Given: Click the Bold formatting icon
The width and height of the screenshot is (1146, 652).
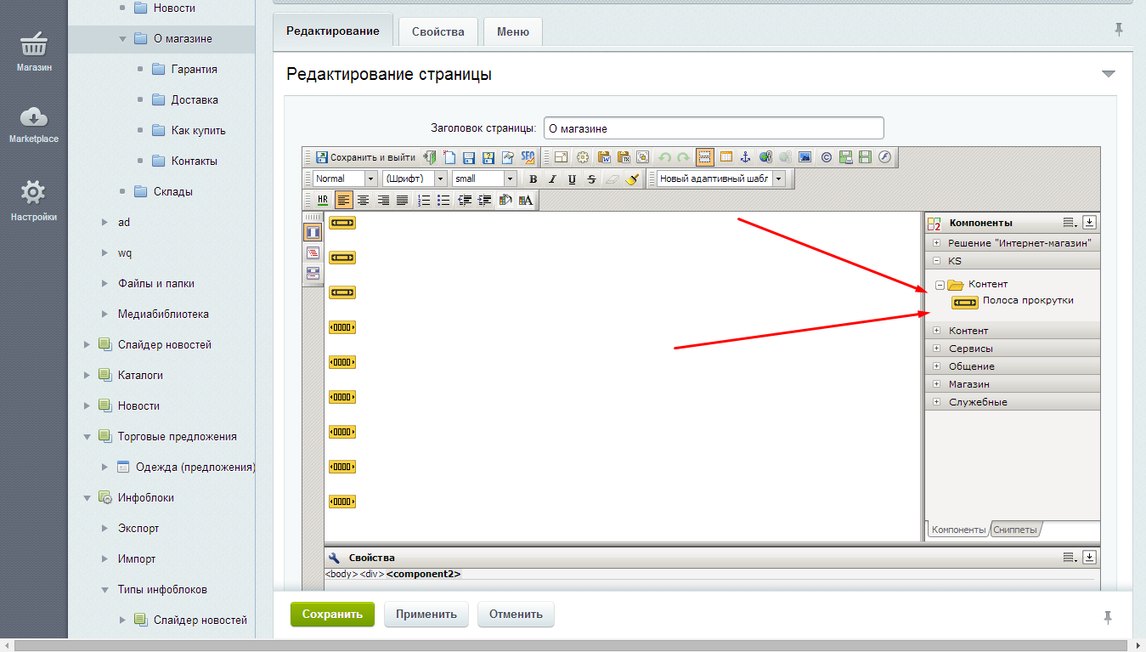Looking at the screenshot, I should (x=533, y=179).
